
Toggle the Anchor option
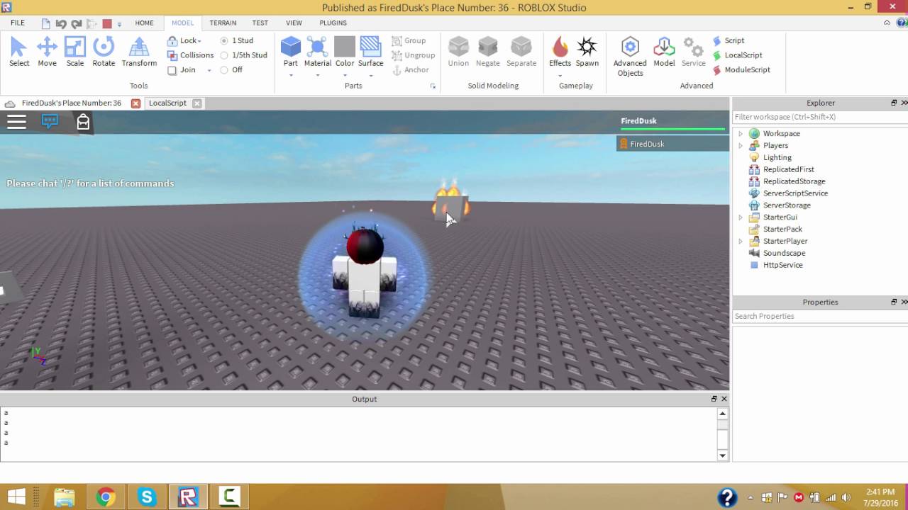click(x=411, y=70)
